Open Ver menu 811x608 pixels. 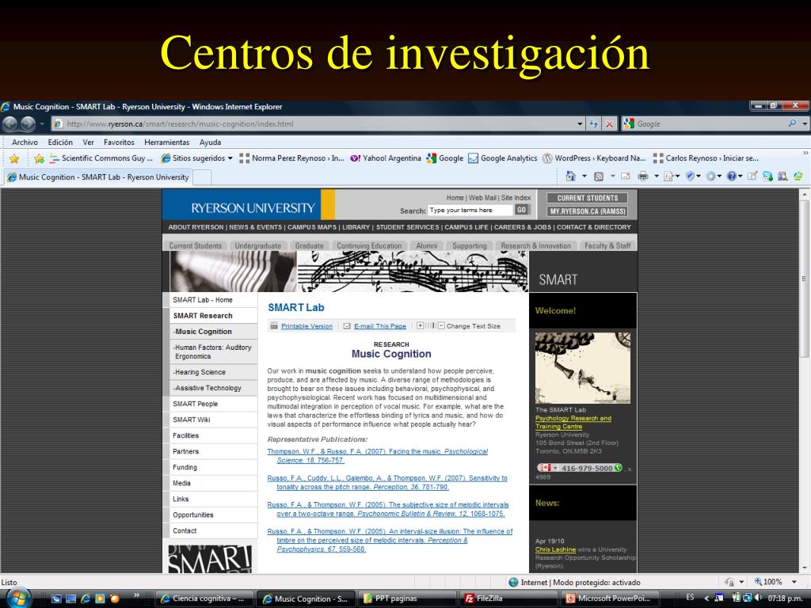89,142
